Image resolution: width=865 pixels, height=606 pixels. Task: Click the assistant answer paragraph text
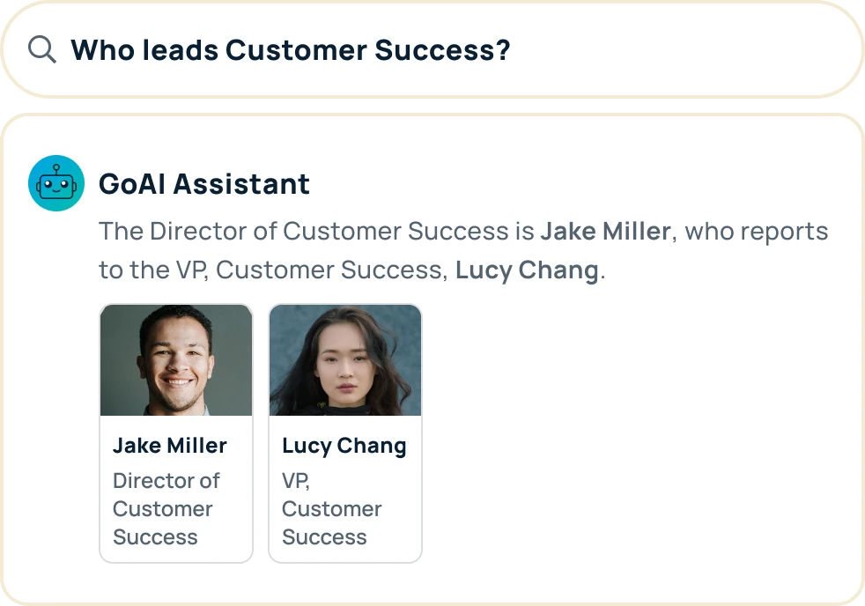pyautogui.click(x=463, y=251)
